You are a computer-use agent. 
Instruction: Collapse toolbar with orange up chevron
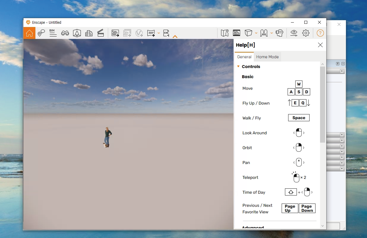(175, 37)
